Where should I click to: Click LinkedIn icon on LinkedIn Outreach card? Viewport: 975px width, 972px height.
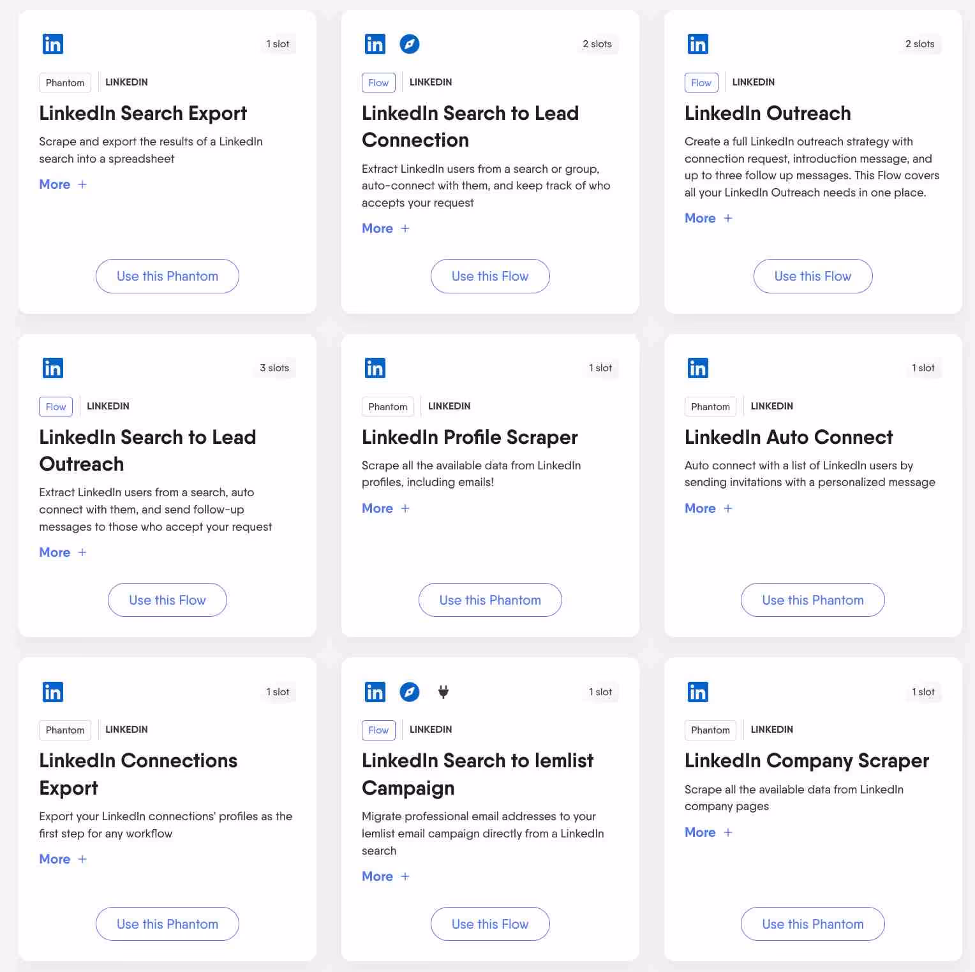click(698, 44)
